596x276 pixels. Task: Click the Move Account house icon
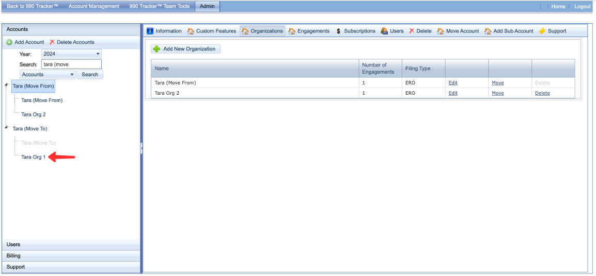click(441, 31)
